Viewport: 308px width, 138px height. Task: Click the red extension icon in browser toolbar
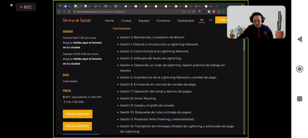pos(214,11)
